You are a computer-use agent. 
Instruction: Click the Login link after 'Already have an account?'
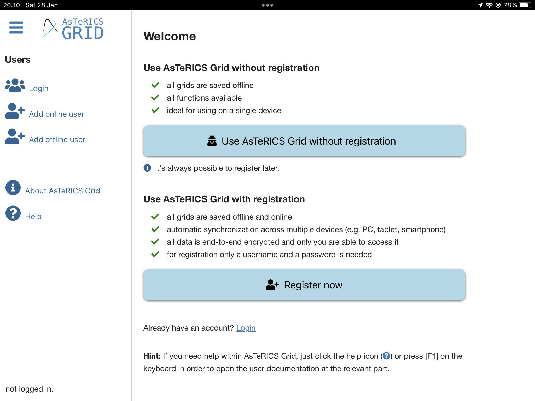[x=246, y=328]
